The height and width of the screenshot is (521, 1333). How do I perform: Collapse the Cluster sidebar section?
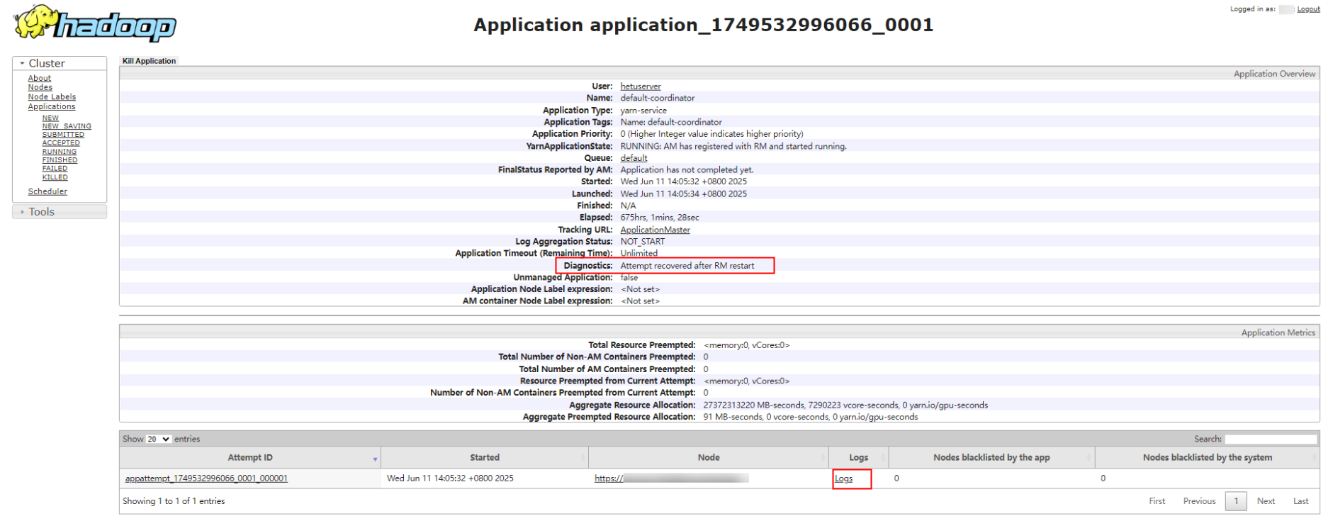pos(60,63)
